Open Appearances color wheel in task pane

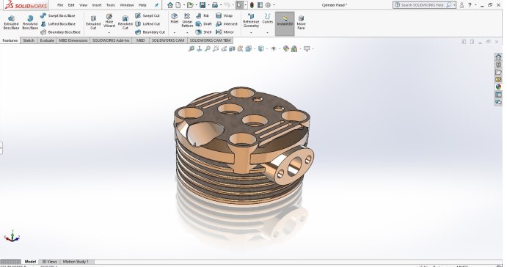(x=498, y=87)
